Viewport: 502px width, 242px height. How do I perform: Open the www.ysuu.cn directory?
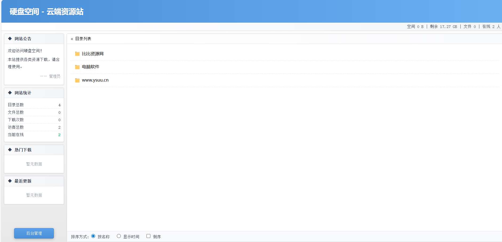click(x=95, y=80)
